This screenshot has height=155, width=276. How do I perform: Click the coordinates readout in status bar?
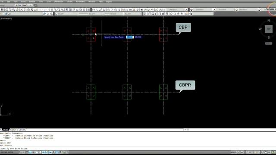(x=8, y=152)
